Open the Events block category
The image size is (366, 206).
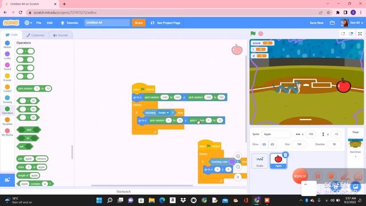[x=7, y=77]
